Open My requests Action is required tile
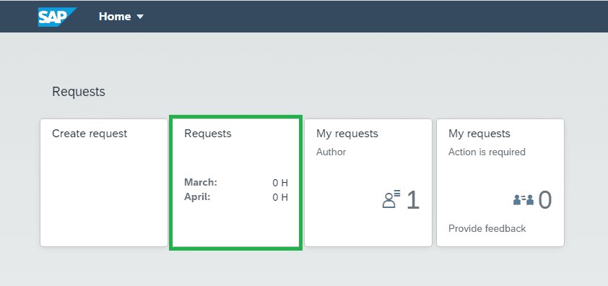 tap(500, 183)
